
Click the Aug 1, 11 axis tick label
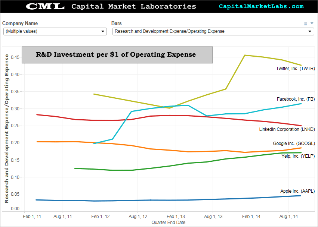tap(63, 217)
